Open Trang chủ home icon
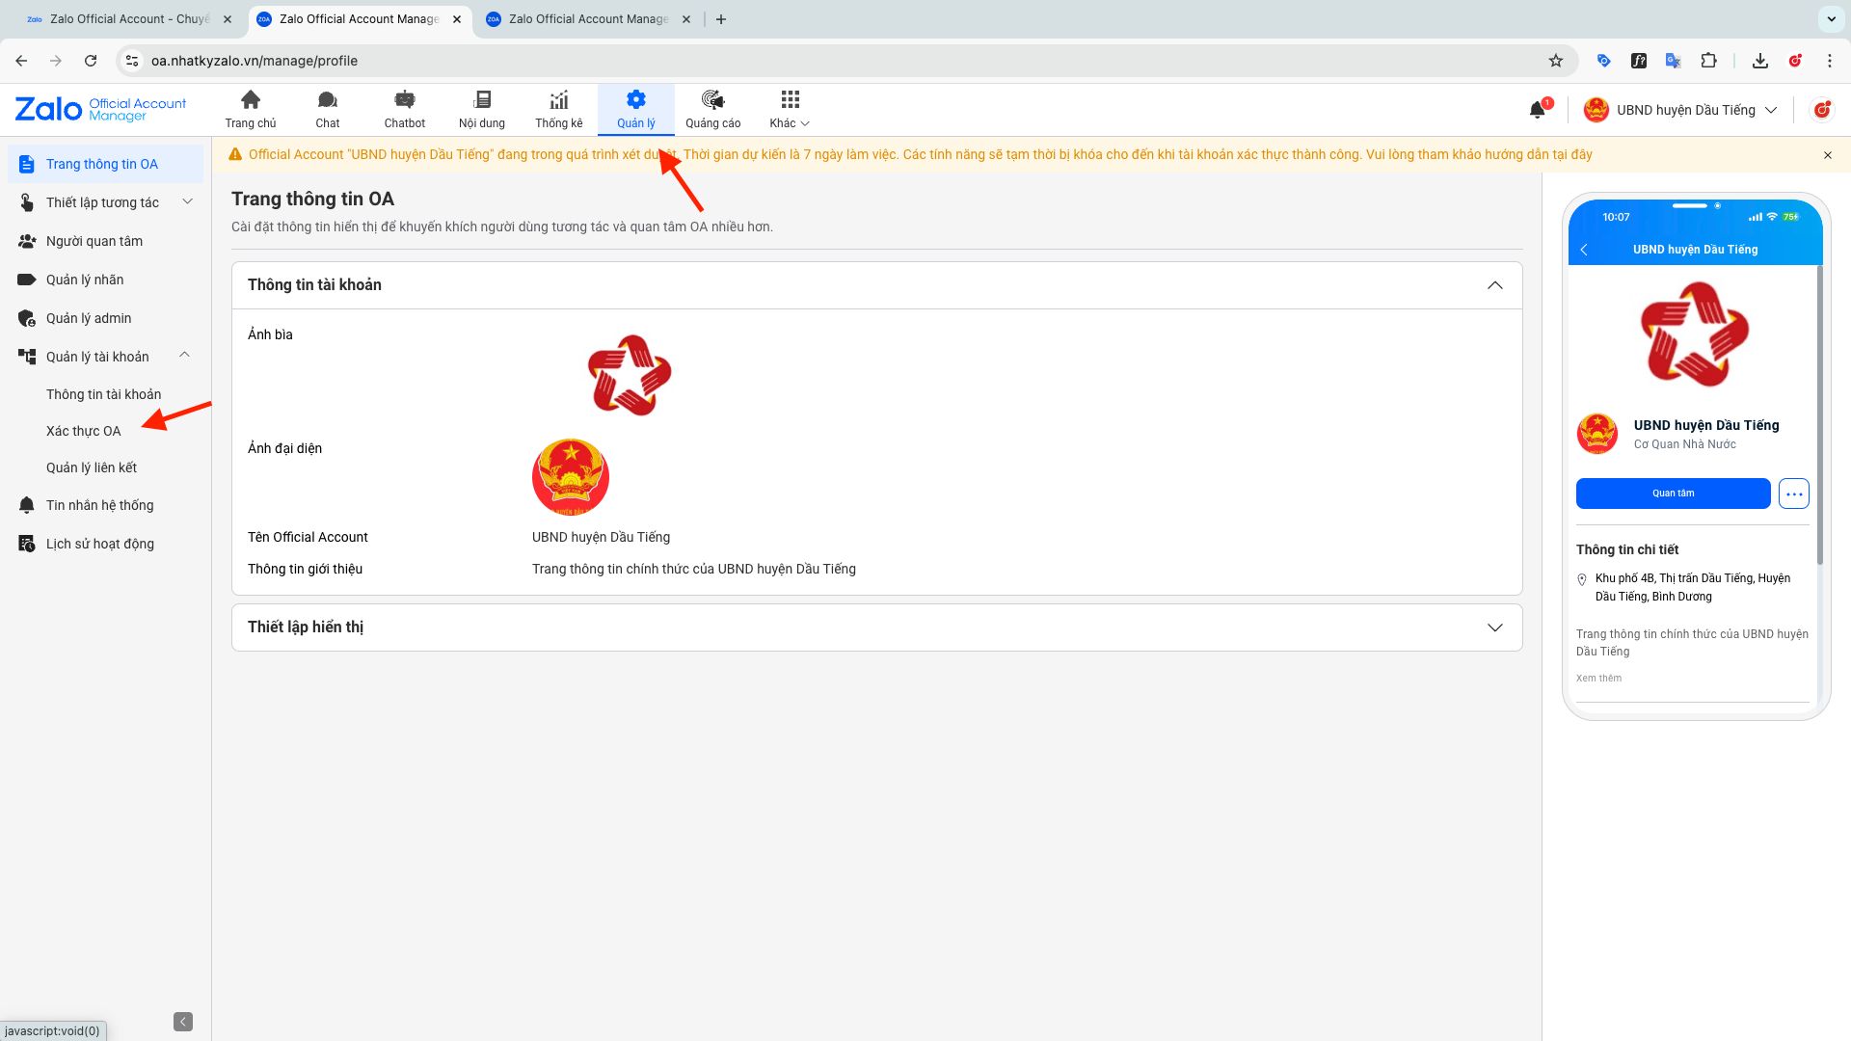The width and height of the screenshot is (1851, 1041). pos(251,108)
